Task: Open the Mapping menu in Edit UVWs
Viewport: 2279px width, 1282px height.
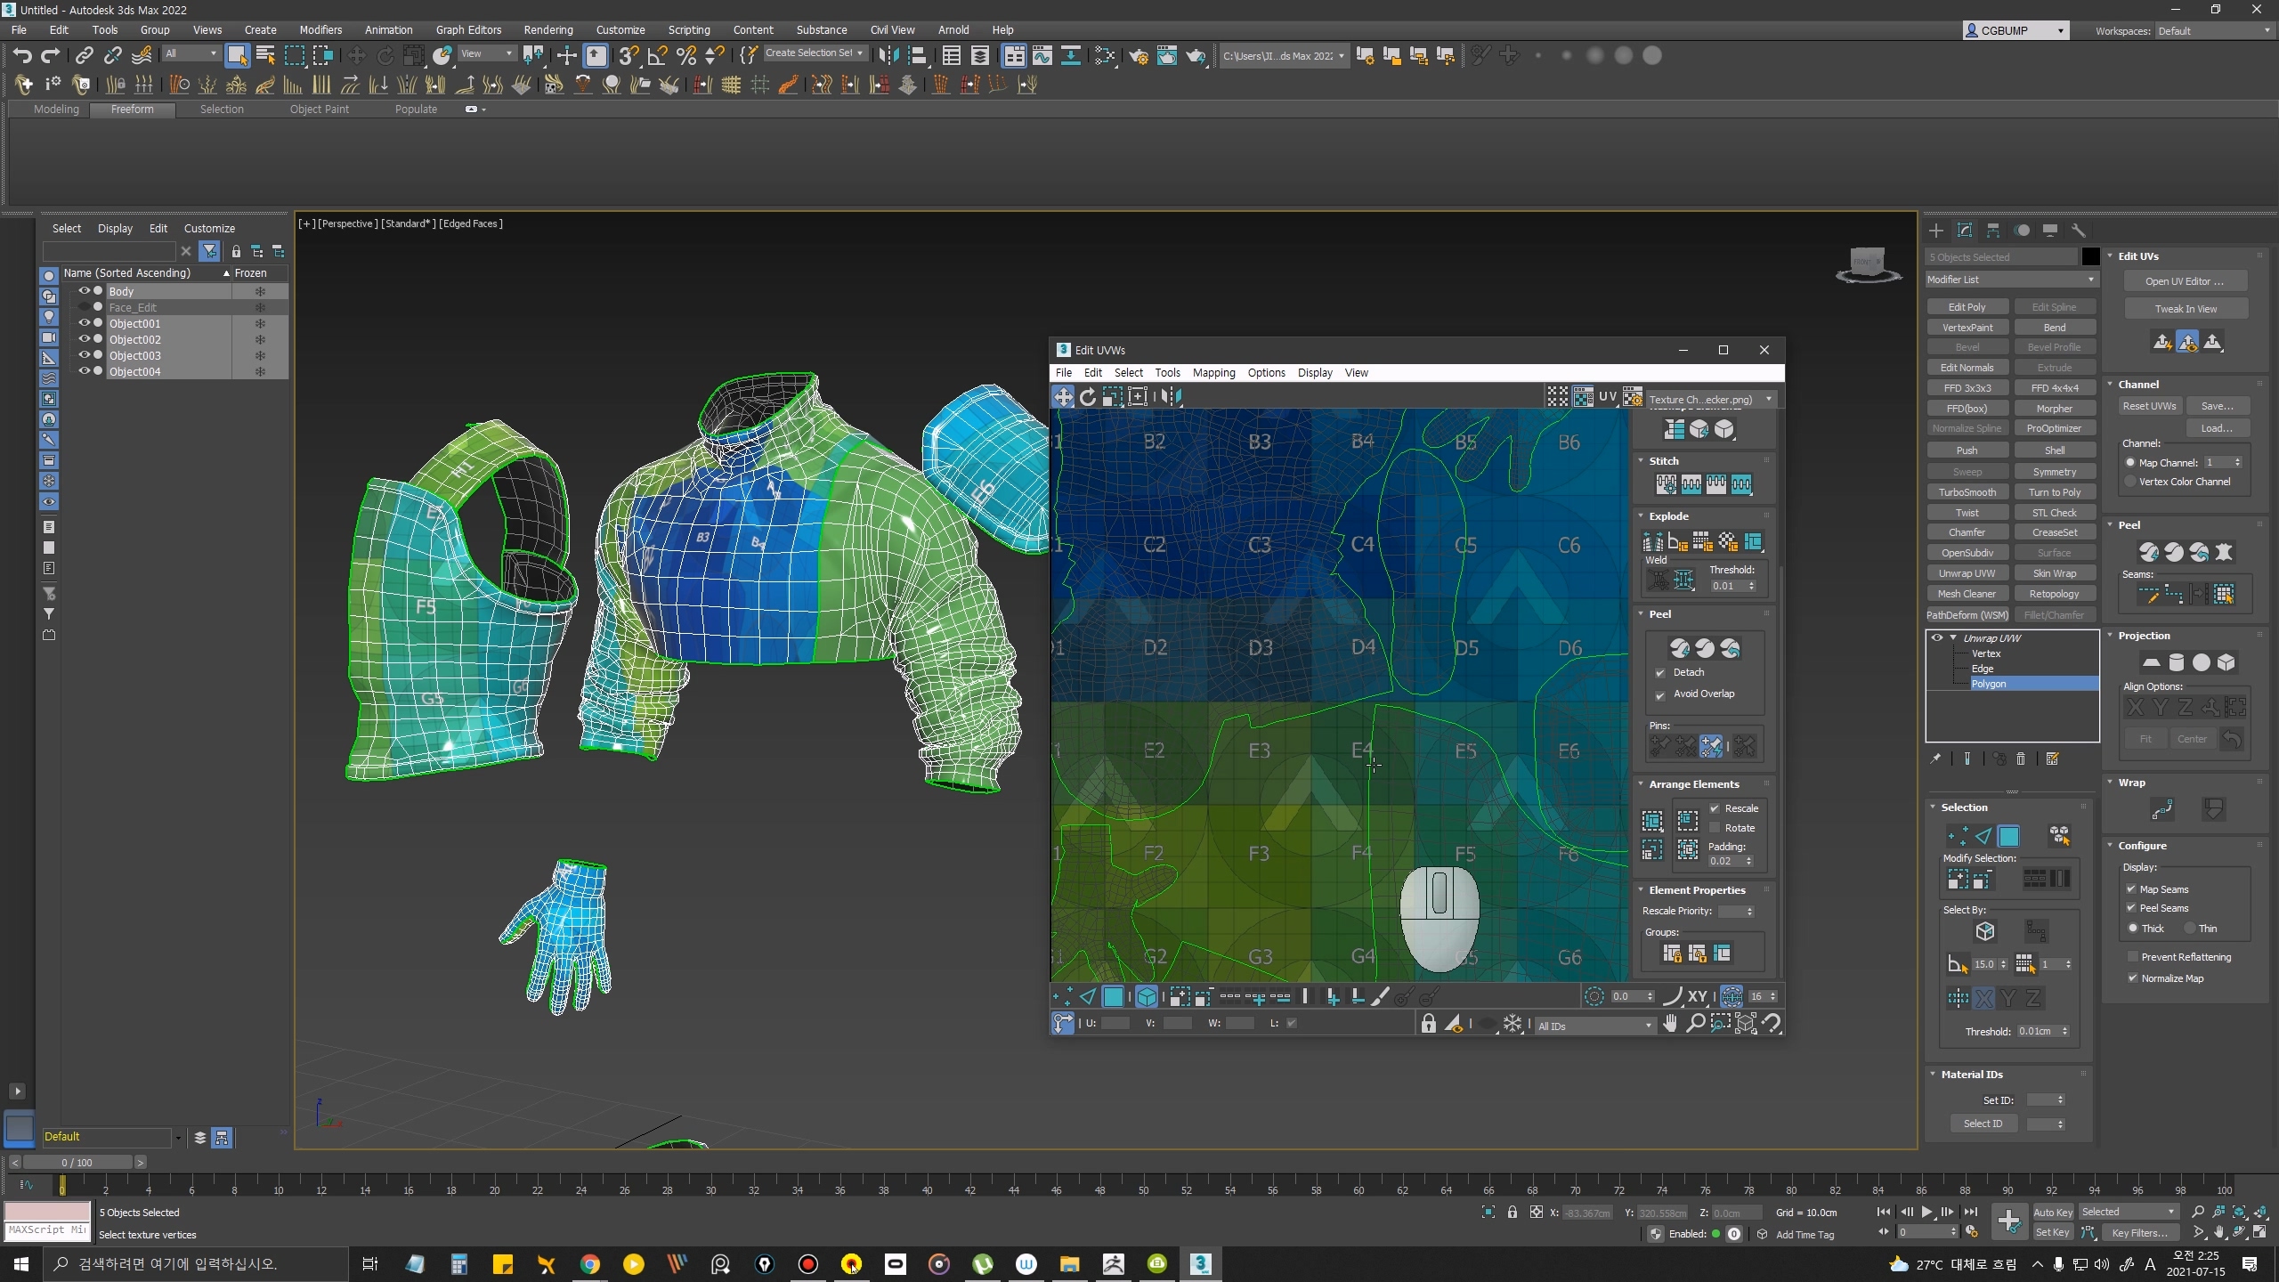Action: [x=1213, y=373]
